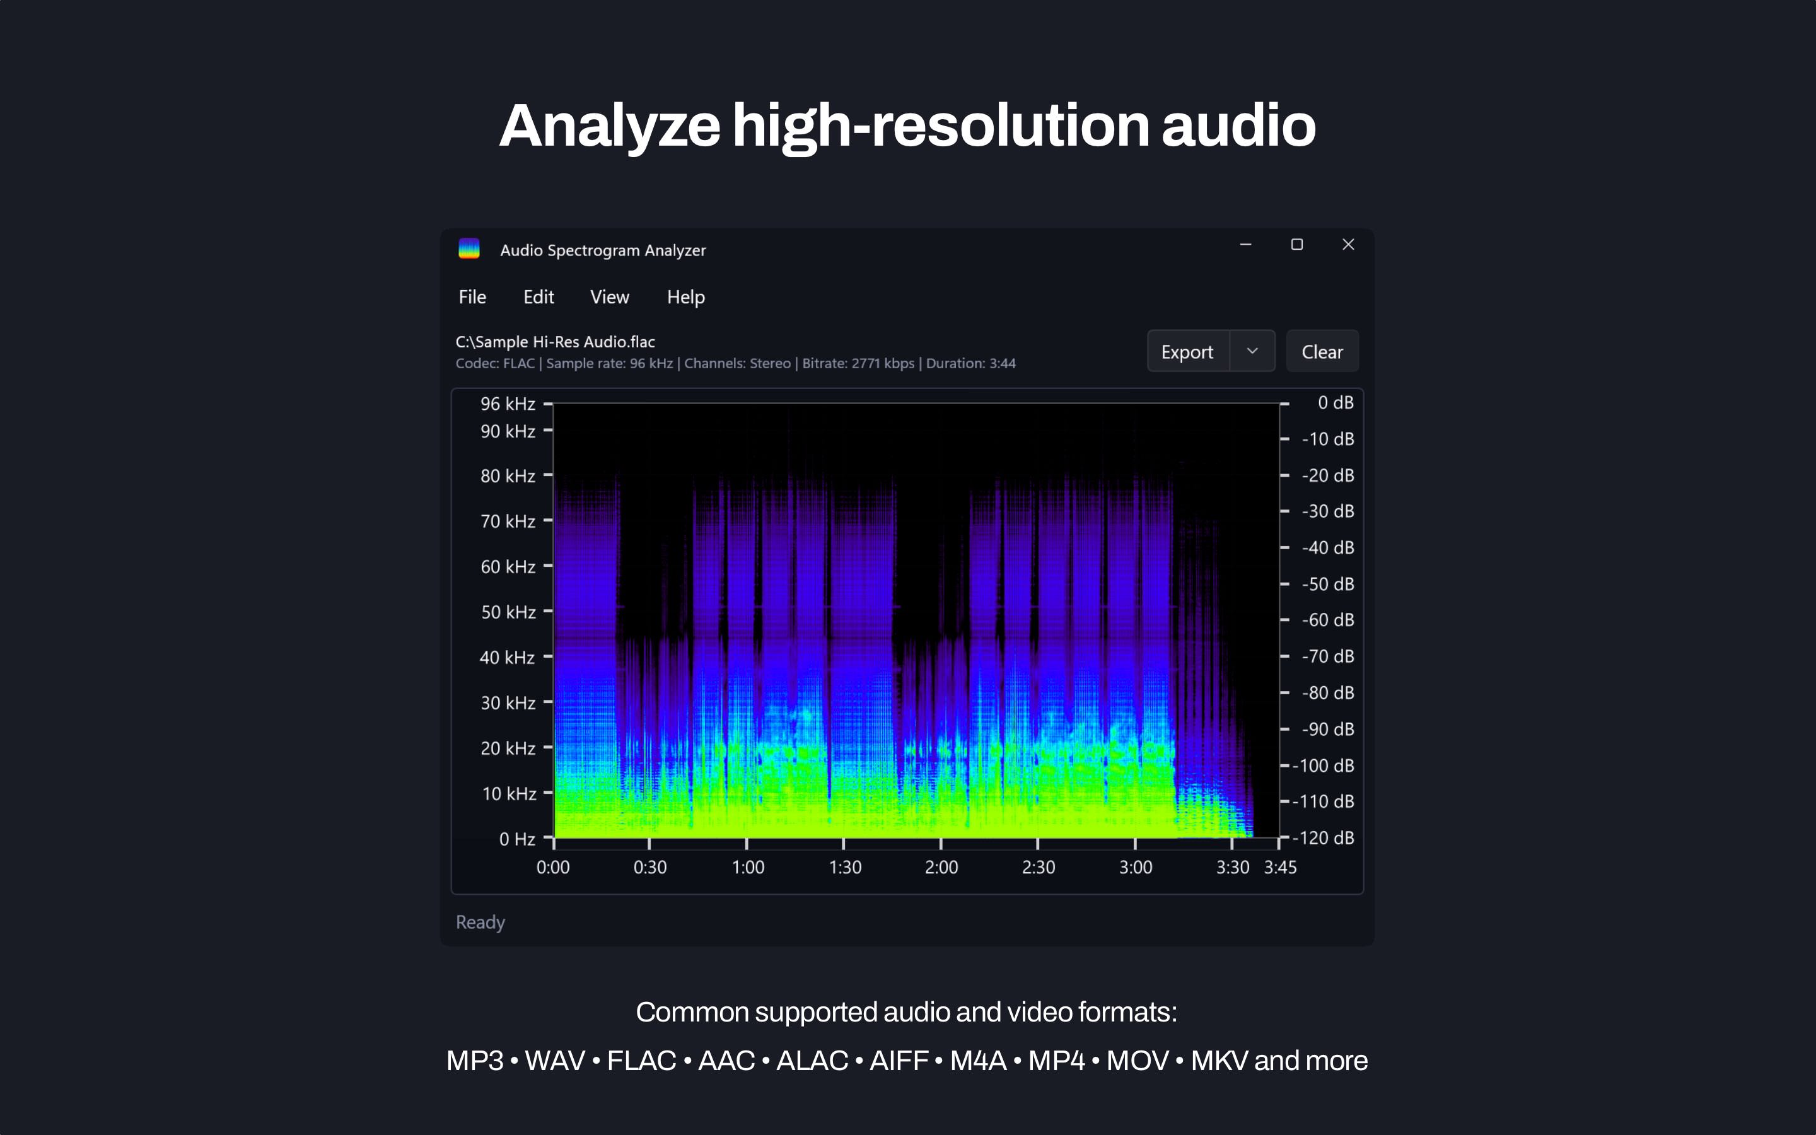Viewport: 1816px width, 1135px height.
Task: Click the 1:00 time axis label
Action: pos(748,868)
